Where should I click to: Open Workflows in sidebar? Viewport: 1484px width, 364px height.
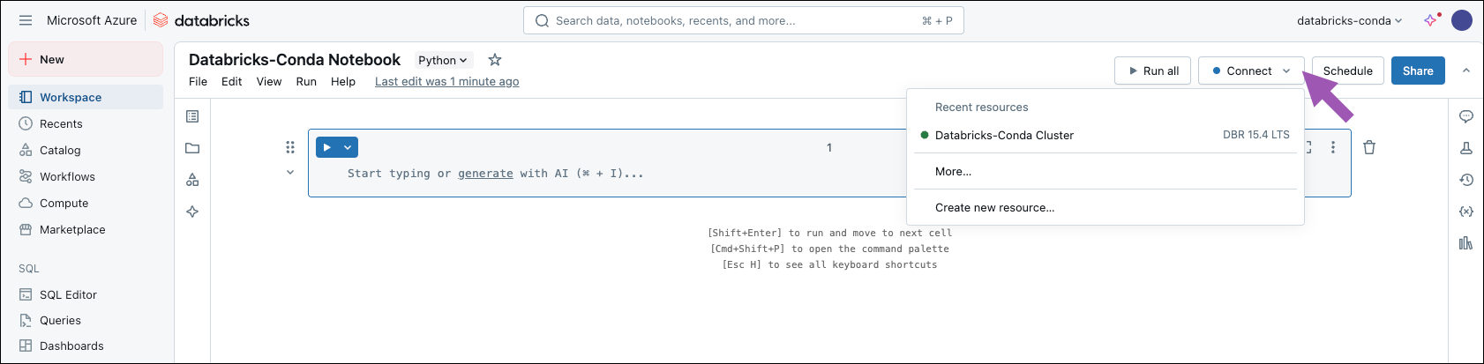(x=86, y=176)
